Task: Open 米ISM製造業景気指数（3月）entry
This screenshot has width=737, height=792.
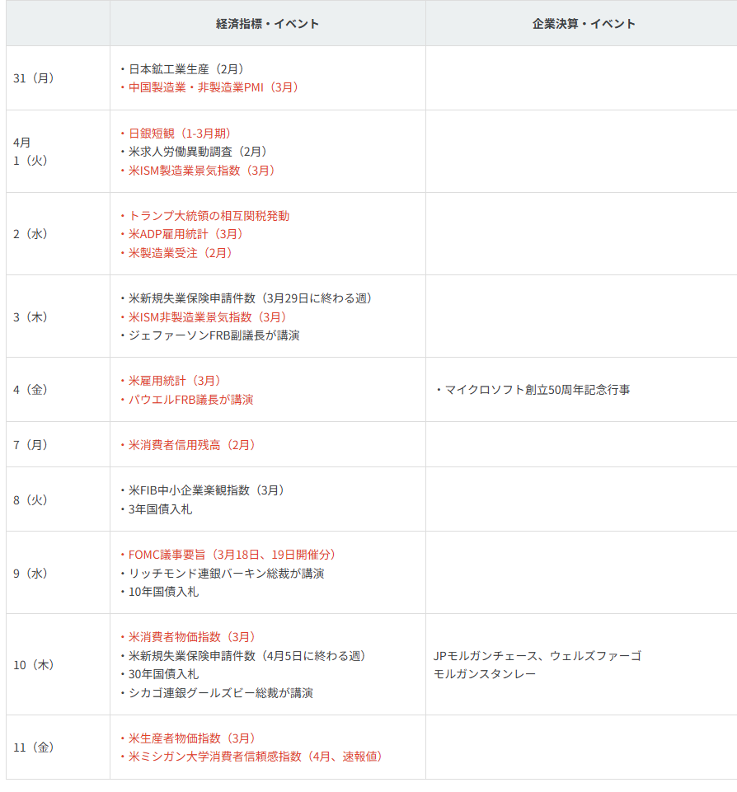Action: (x=201, y=171)
